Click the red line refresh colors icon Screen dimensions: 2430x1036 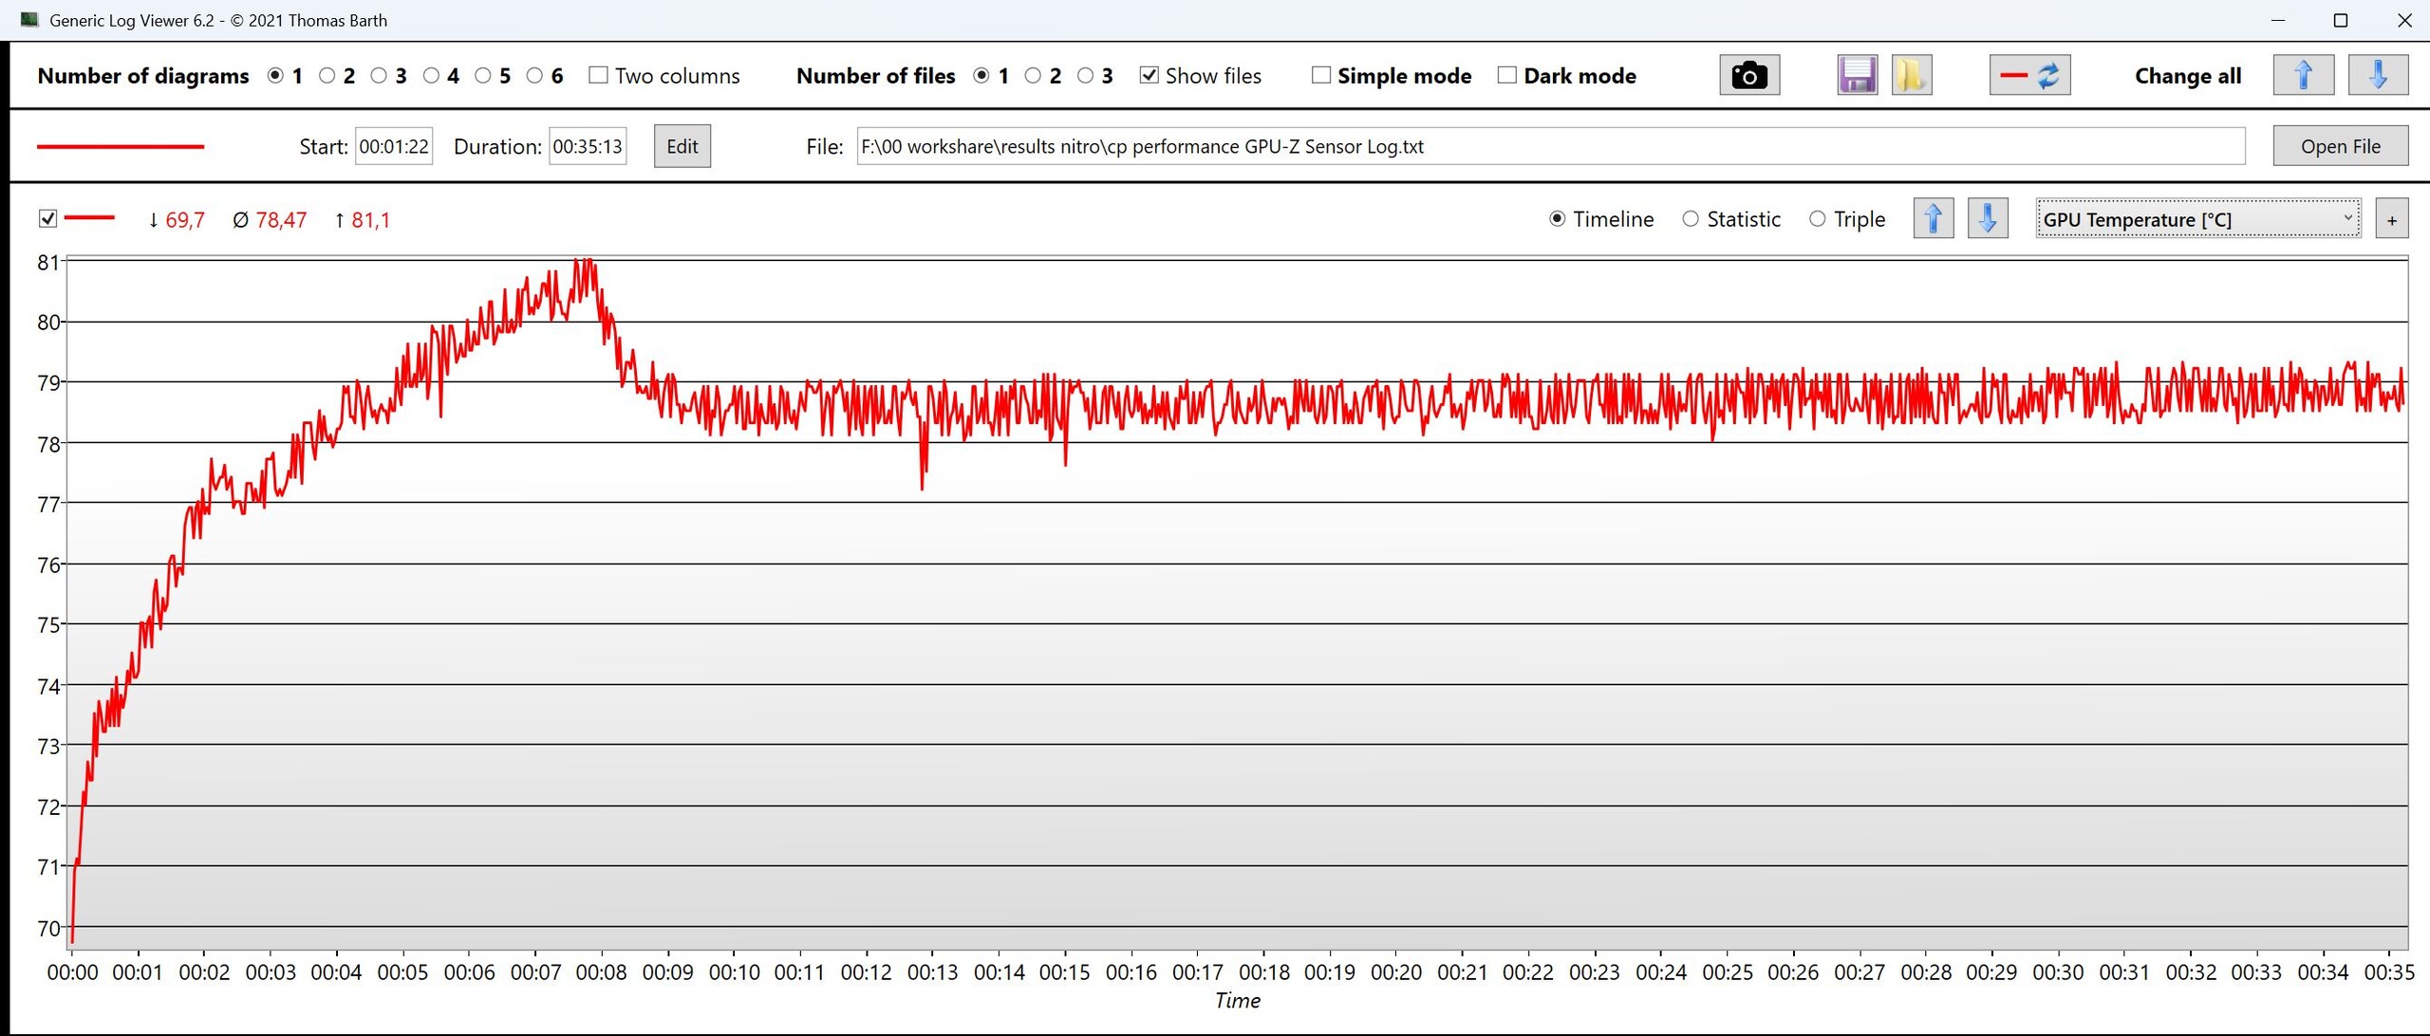[x=2029, y=76]
